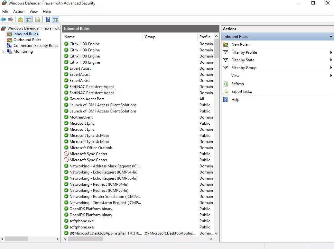334x249 pixels.
Task: Click Export List... in Actions pane
Action: [242, 92]
